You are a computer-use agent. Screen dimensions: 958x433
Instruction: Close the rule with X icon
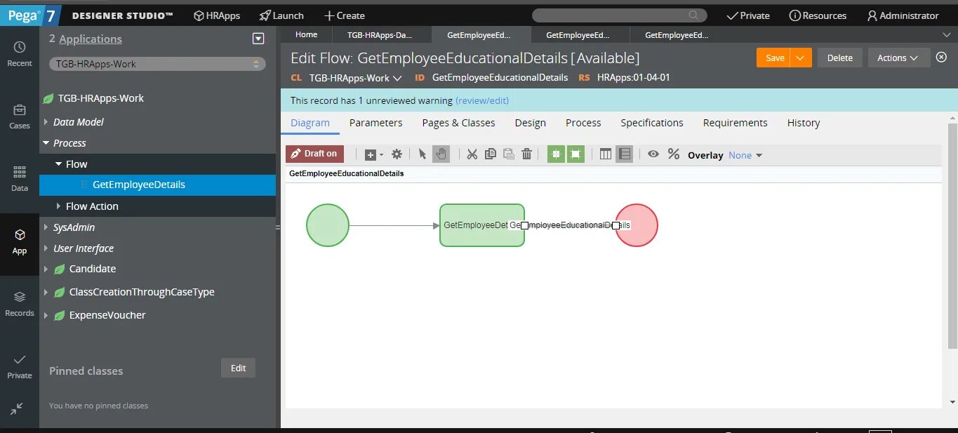[x=942, y=57]
